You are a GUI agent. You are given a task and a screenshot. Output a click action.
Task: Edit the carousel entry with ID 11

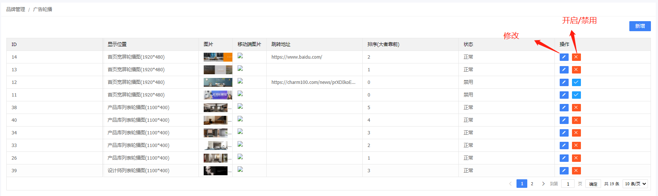tap(564, 95)
